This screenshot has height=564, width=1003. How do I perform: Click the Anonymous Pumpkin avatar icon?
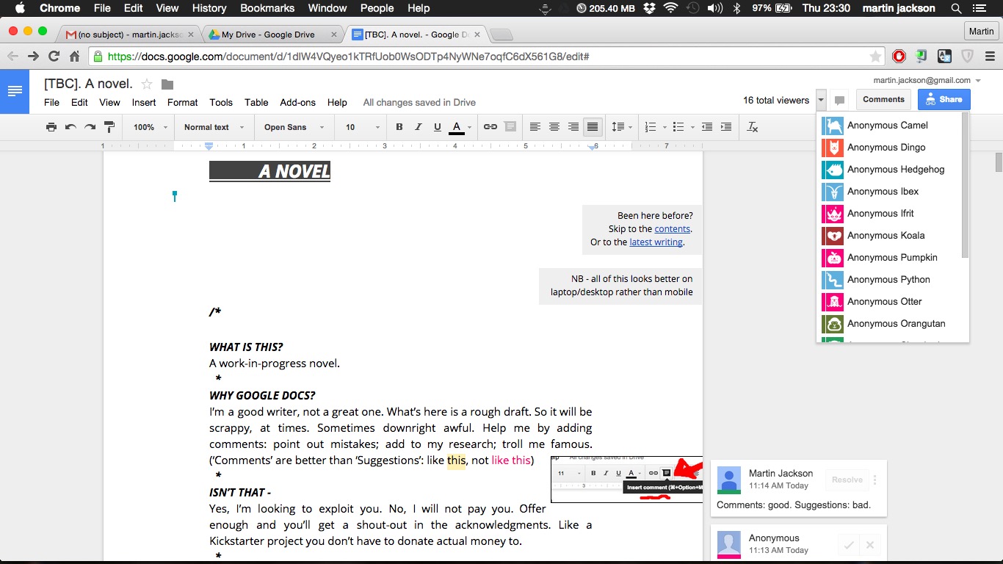(833, 258)
